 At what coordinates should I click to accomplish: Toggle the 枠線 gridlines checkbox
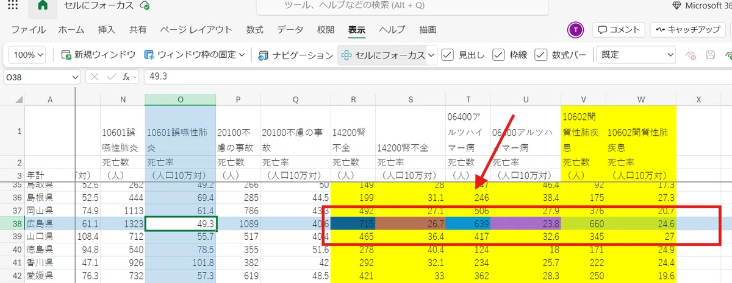[498, 55]
